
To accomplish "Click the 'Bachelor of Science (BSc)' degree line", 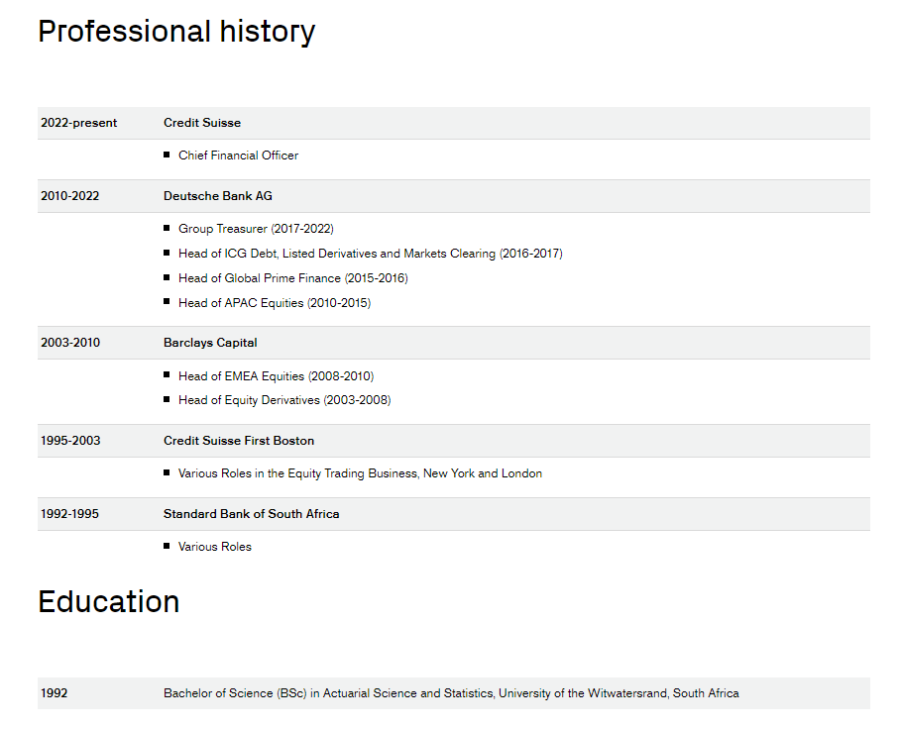I will point(451,693).
